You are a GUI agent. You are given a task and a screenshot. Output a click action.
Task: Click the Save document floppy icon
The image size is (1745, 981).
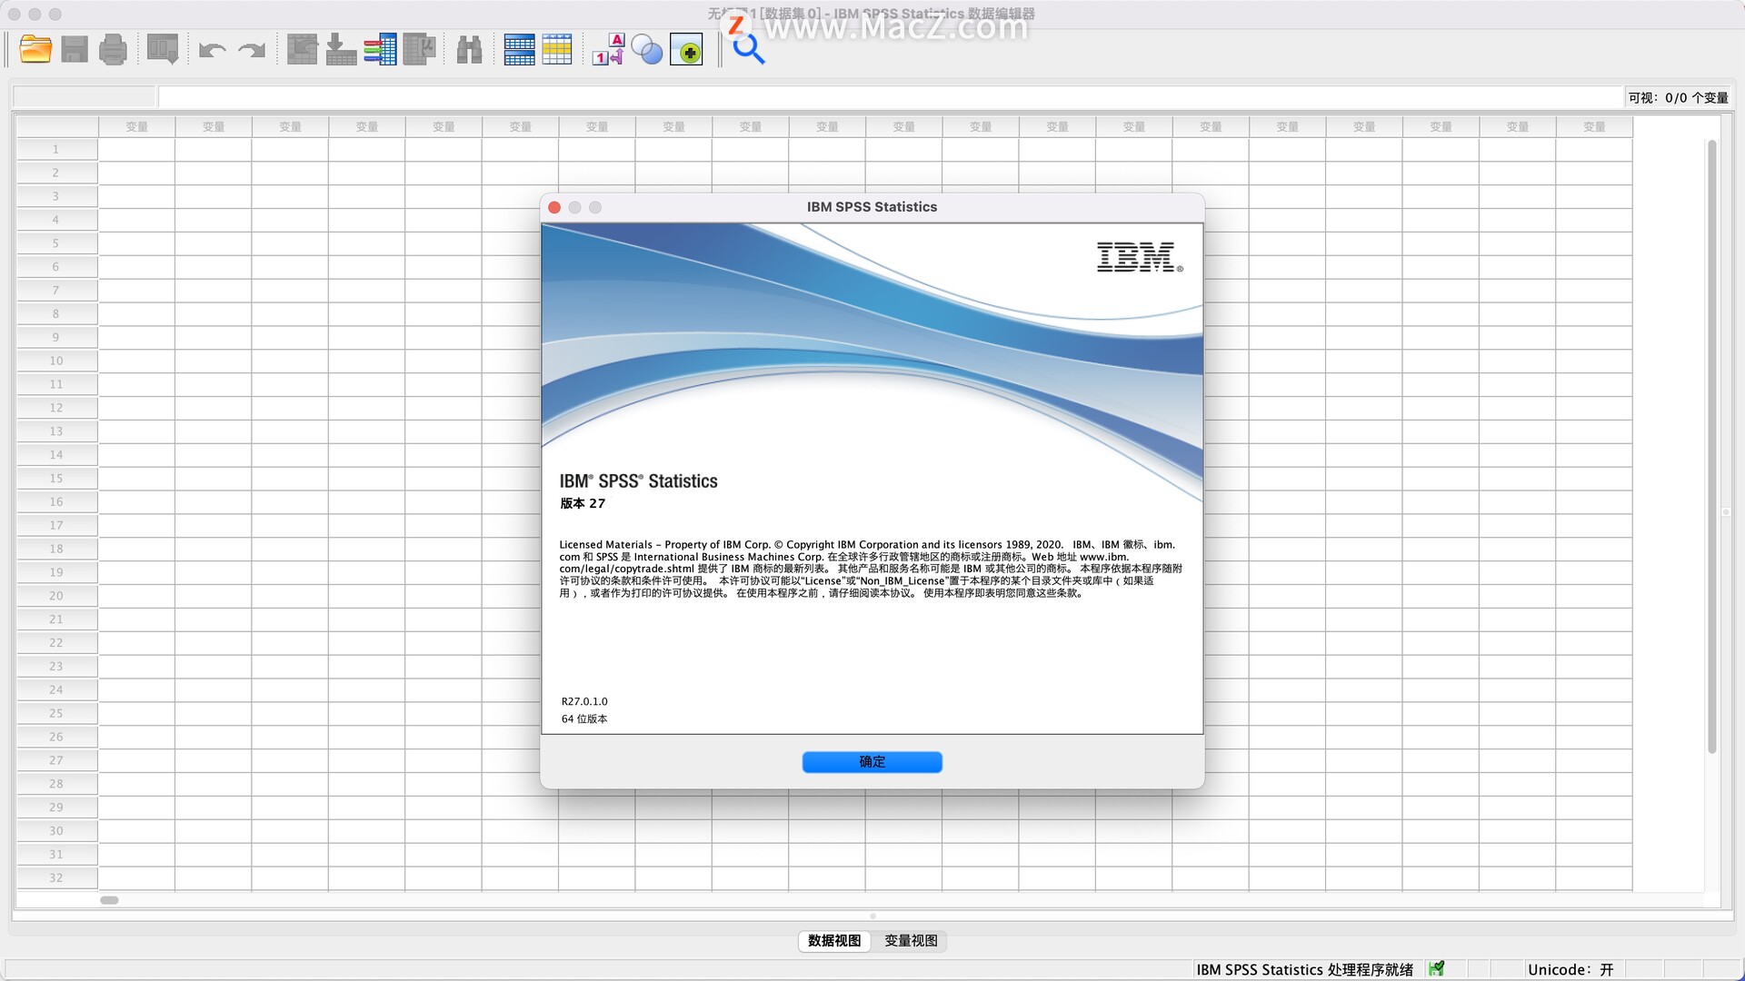click(75, 49)
